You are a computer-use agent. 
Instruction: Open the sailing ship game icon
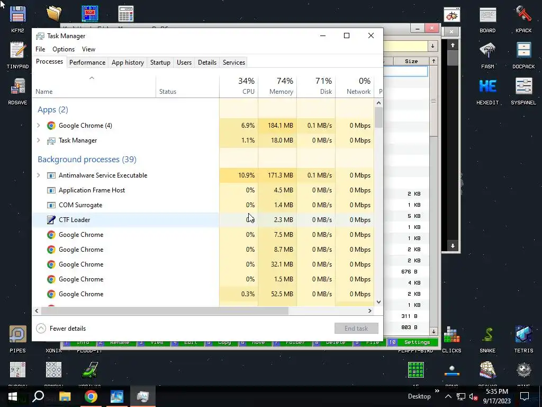pos(487,370)
